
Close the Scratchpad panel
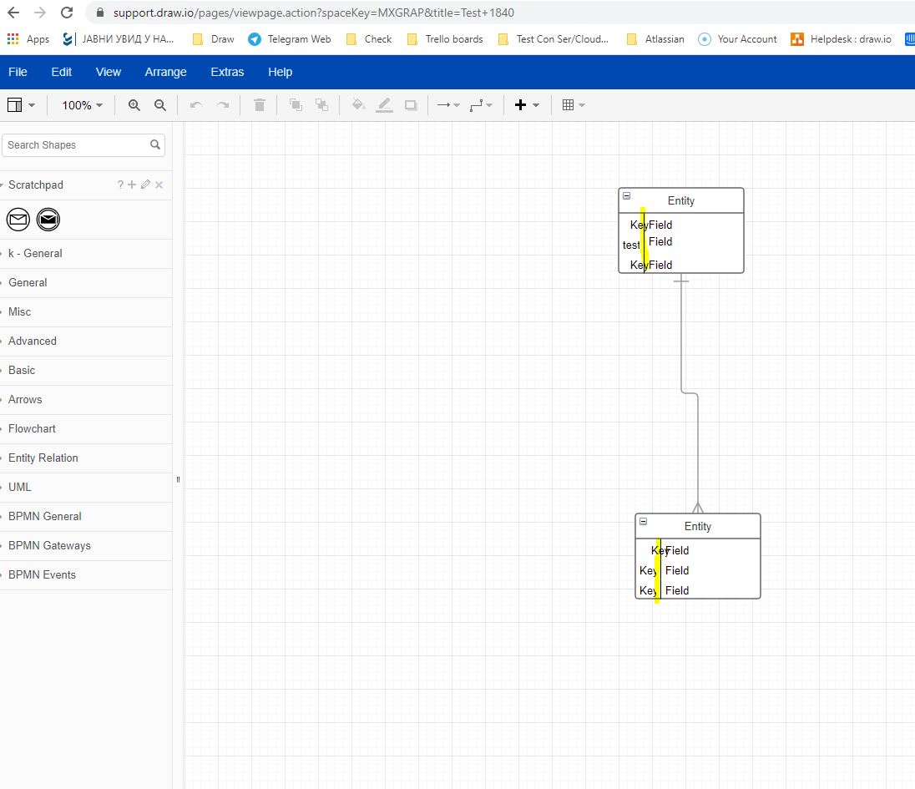tap(159, 185)
